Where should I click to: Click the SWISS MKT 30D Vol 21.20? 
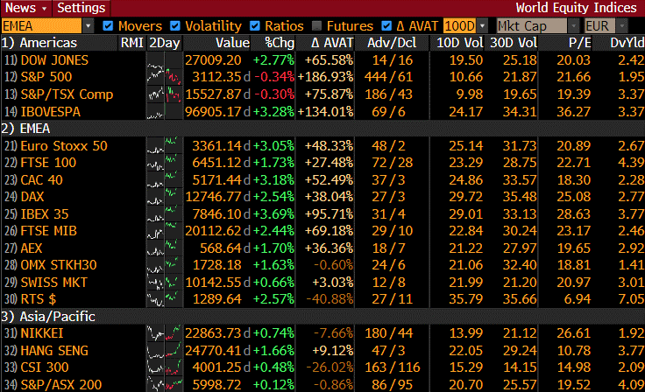coord(520,283)
